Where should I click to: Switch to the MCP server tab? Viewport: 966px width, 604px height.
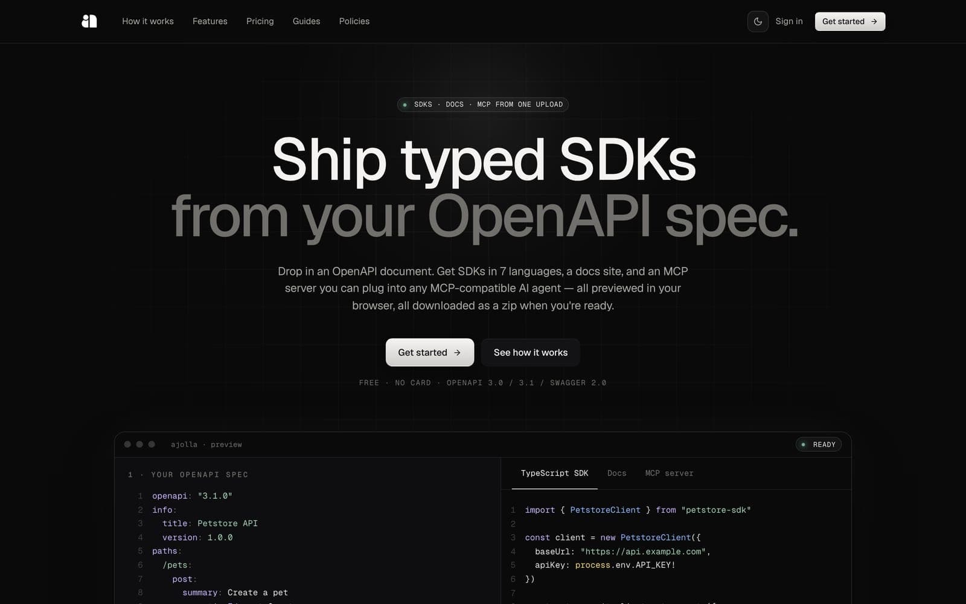(669, 473)
